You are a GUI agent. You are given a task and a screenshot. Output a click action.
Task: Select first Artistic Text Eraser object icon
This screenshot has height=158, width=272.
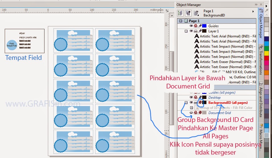pyautogui.click(x=196, y=62)
